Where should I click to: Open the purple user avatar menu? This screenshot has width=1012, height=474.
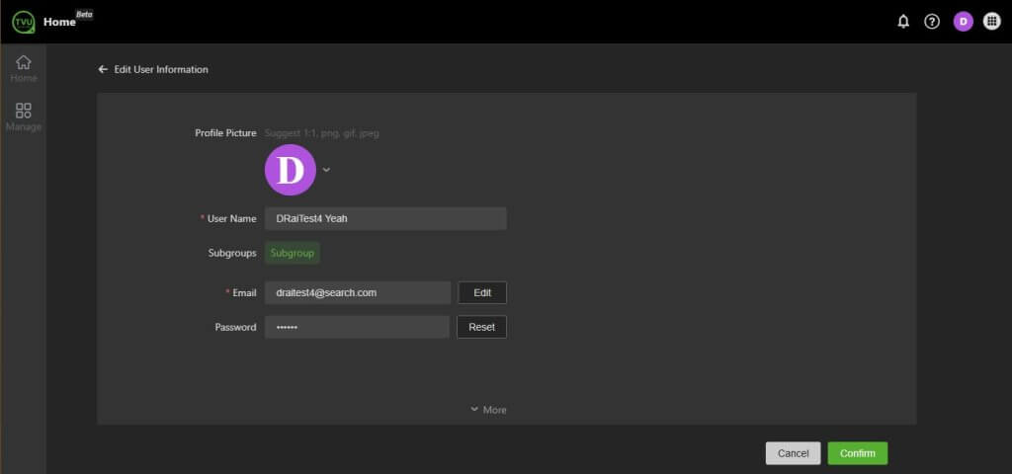(963, 22)
